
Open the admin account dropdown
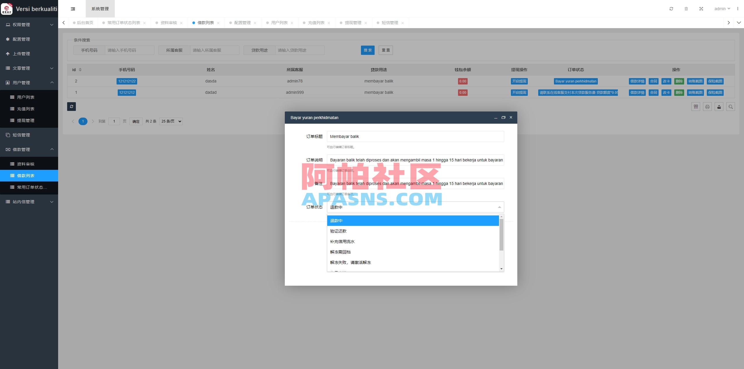click(722, 9)
